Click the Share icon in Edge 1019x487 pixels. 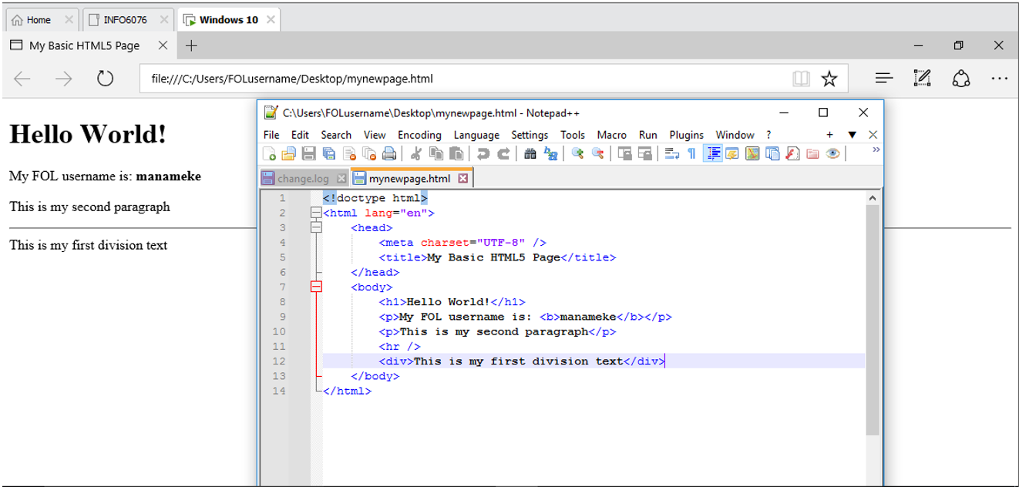(x=960, y=78)
